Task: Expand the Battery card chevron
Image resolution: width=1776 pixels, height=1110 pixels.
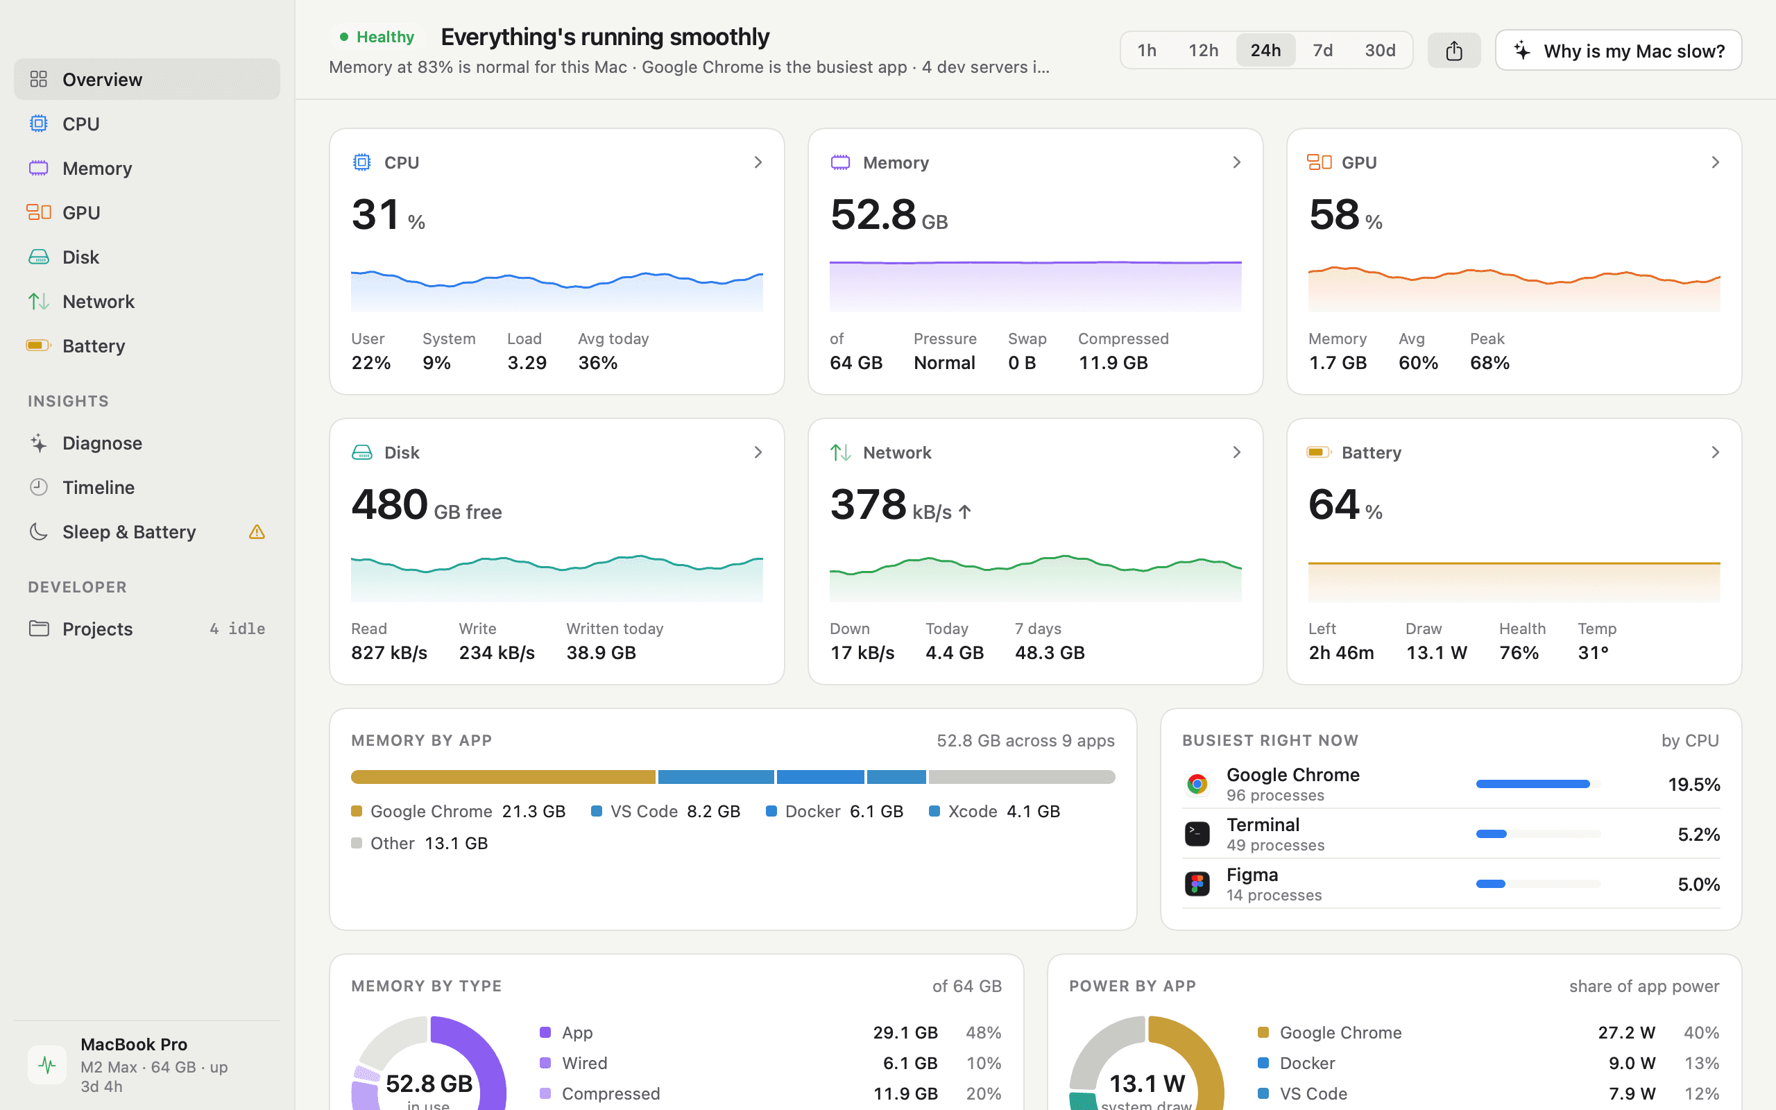Action: pos(1715,452)
